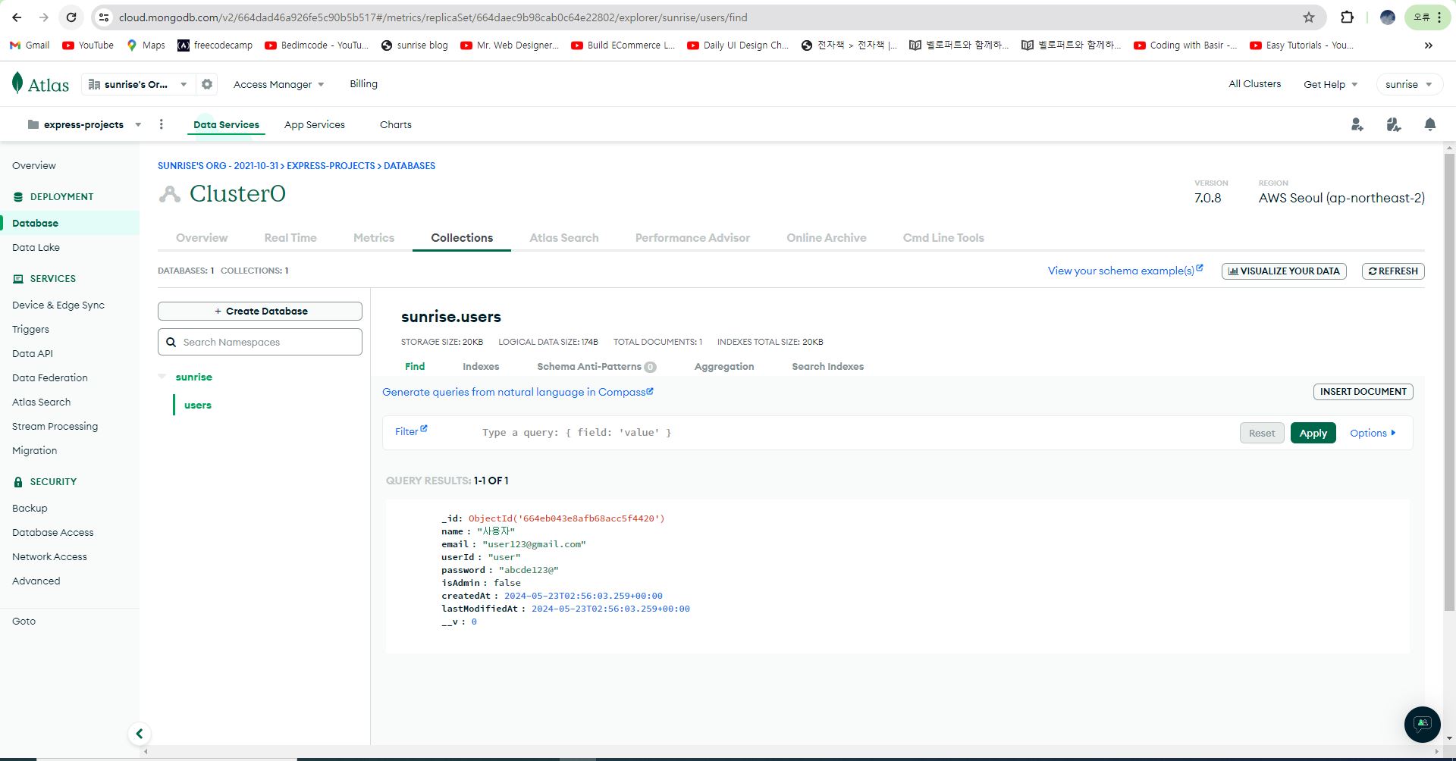Open the Search Indexes tab
The height and width of the screenshot is (761, 1456).
point(828,366)
